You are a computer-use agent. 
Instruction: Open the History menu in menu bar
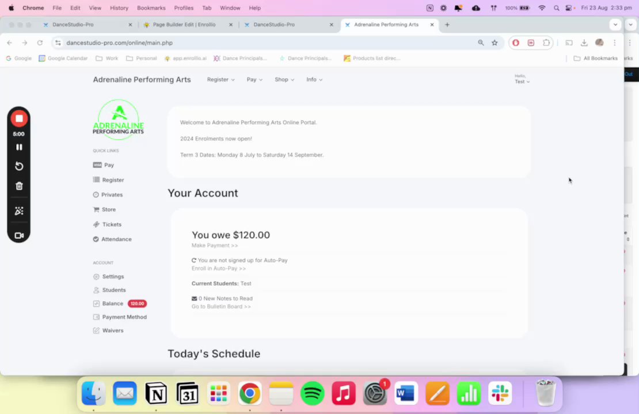click(x=119, y=7)
